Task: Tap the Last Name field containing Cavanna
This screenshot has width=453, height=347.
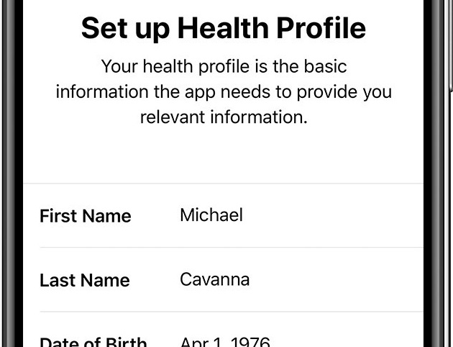Action: click(x=214, y=279)
